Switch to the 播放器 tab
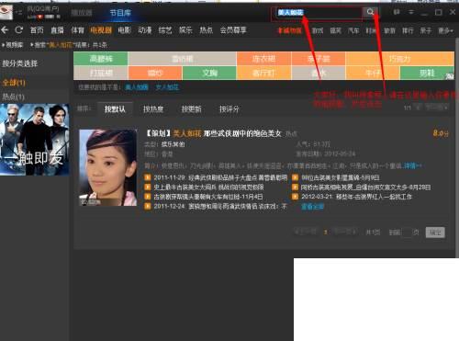This screenshot has height=341, width=459. click(x=82, y=13)
